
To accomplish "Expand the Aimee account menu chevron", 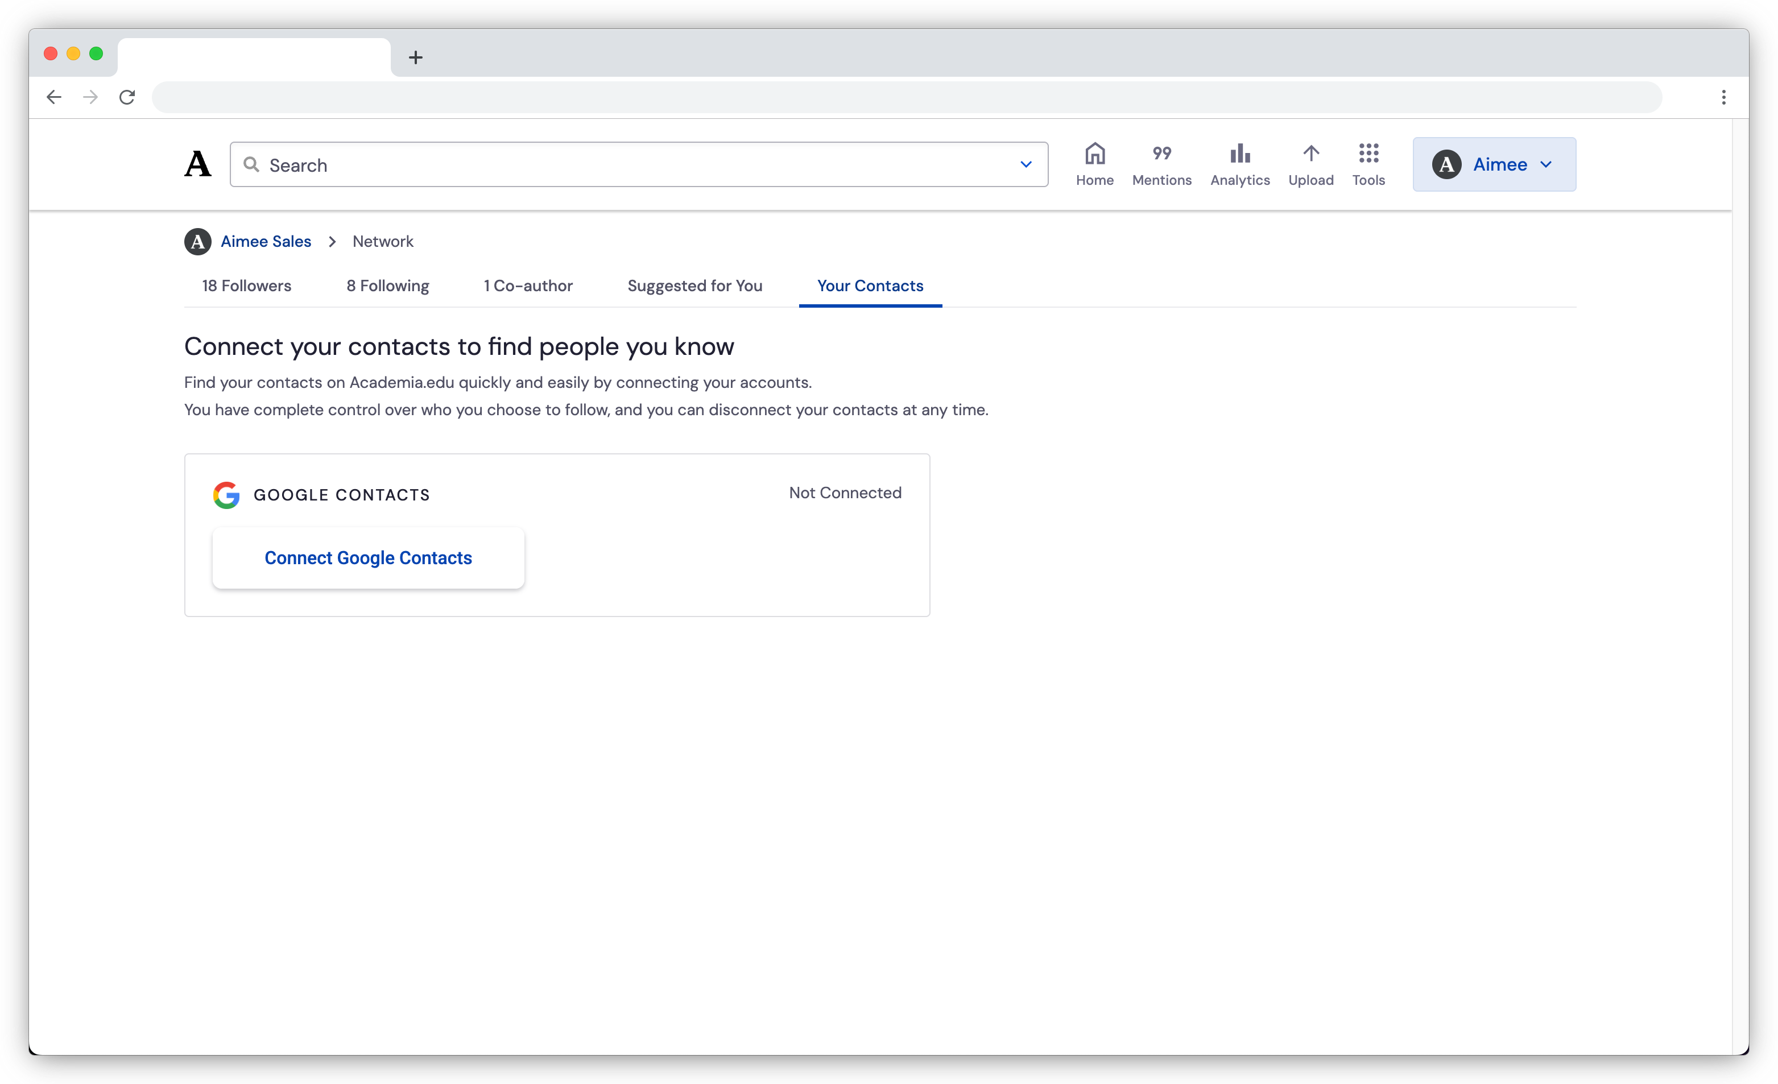I will (1545, 164).
